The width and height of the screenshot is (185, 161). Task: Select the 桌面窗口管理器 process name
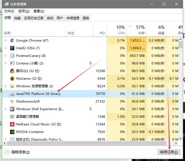click(27, 117)
